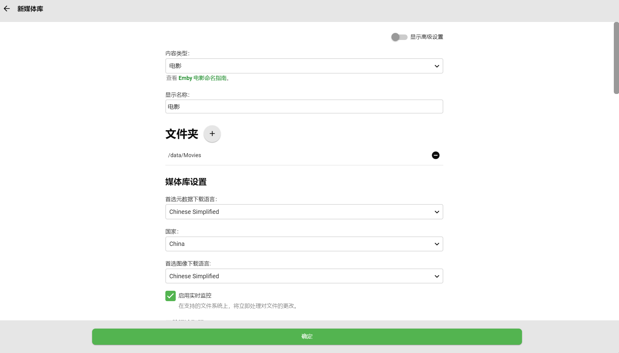The image size is (619, 353).
Task: Open the 首选图像下载语言 dropdown
Action: (304, 276)
